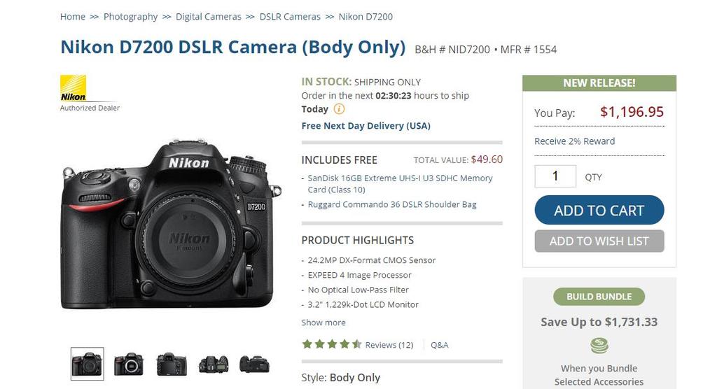Select the camera rear view thumbnail
Screen dimensions: 717x389
171,364
